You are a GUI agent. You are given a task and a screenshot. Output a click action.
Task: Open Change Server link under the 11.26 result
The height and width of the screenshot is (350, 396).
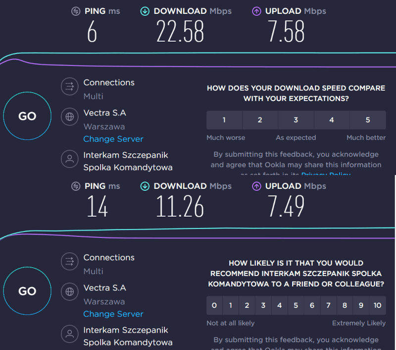[113, 314]
